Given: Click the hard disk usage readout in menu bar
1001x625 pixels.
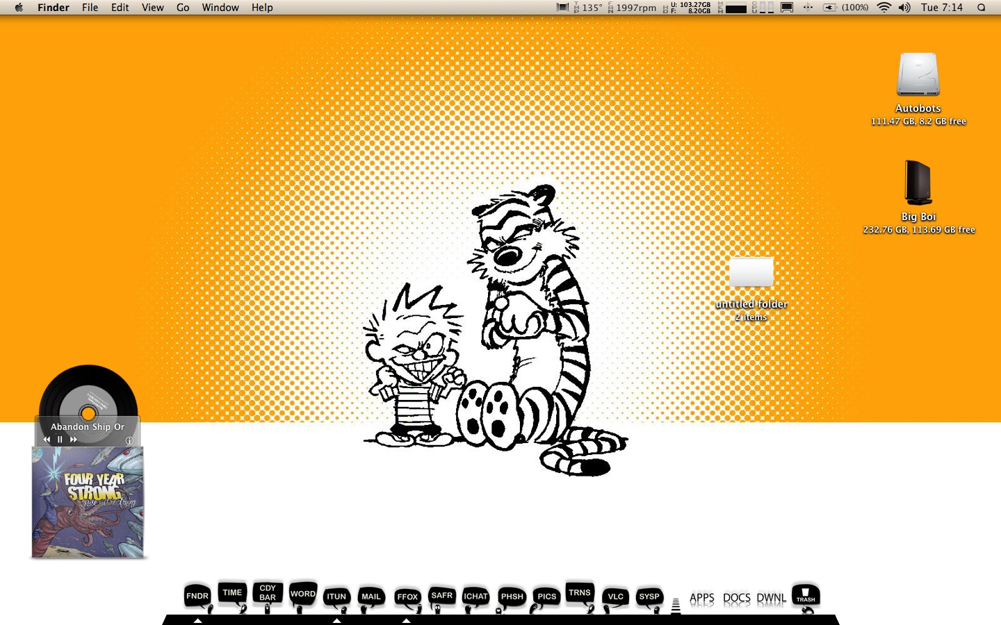Looking at the screenshot, I should (687, 8).
